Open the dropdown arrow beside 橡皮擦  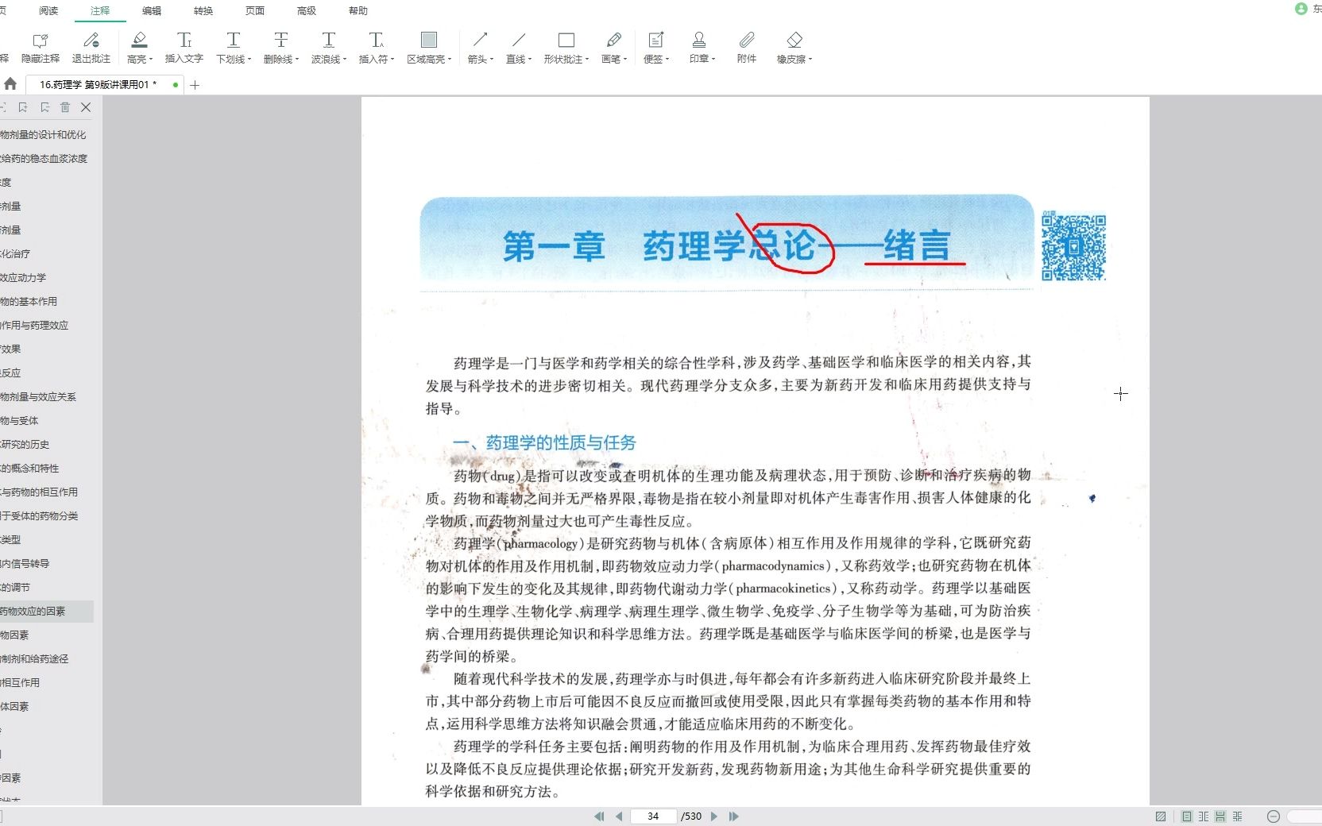tap(810, 60)
